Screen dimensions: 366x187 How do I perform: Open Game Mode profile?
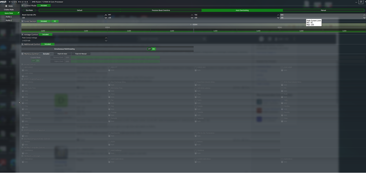(9, 13)
